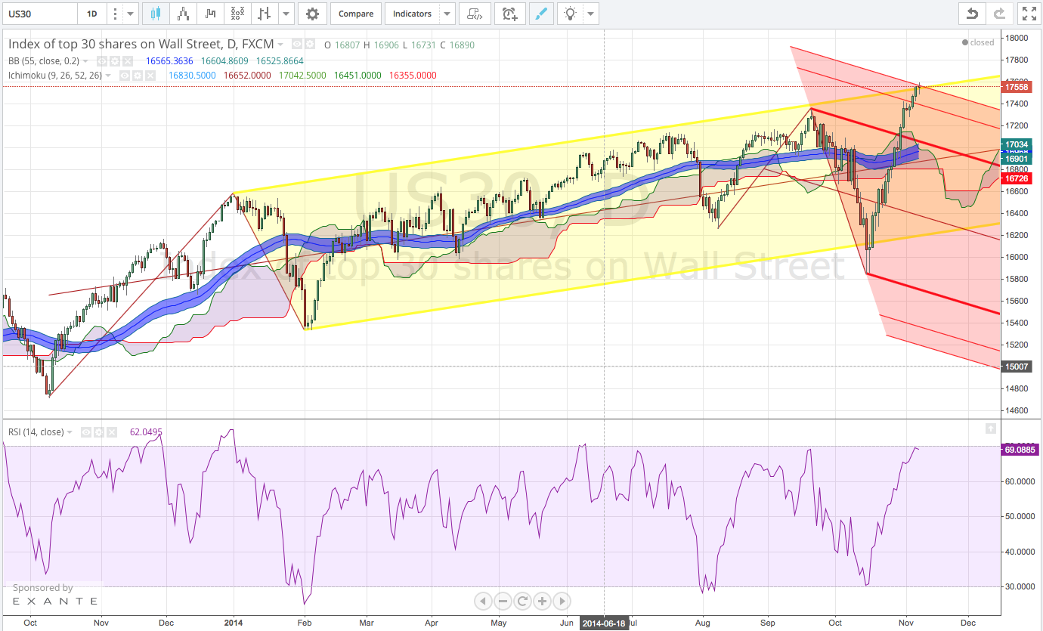
Task: Undo last action in top toolbar
Action: (x=972, y=14)
